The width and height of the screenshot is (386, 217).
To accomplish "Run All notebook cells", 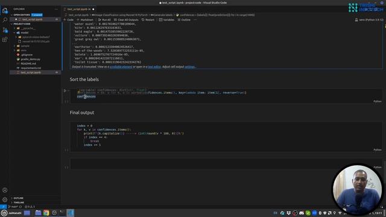I will (104, 20).
